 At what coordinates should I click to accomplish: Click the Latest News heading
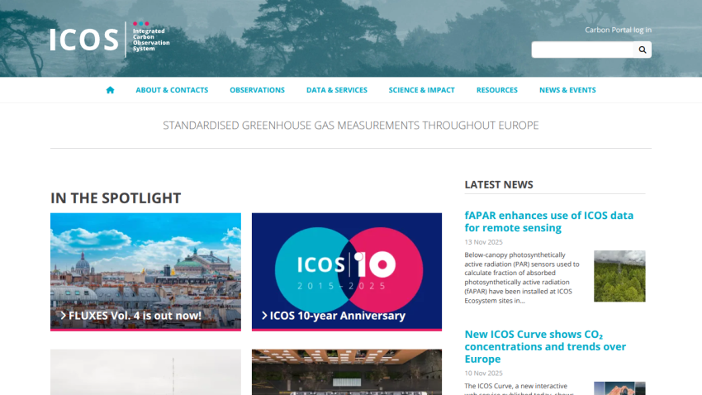pos(499,184)
